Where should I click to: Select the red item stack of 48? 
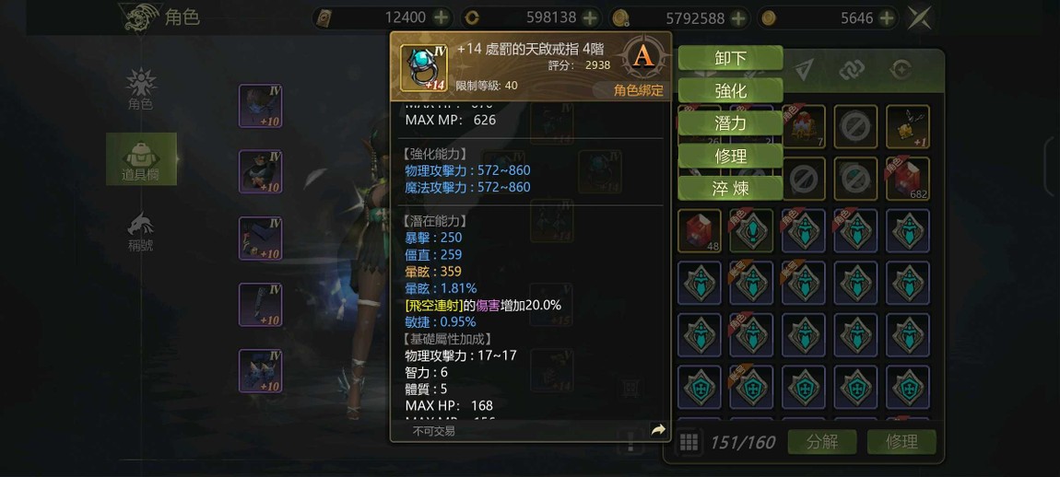pos(699,231)
